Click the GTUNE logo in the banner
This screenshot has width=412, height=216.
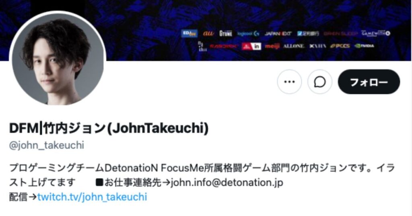[x=226, y=33]
